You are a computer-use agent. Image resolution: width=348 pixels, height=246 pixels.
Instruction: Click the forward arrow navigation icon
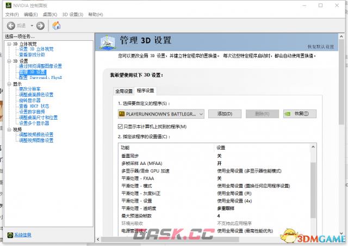coord(40,26)
